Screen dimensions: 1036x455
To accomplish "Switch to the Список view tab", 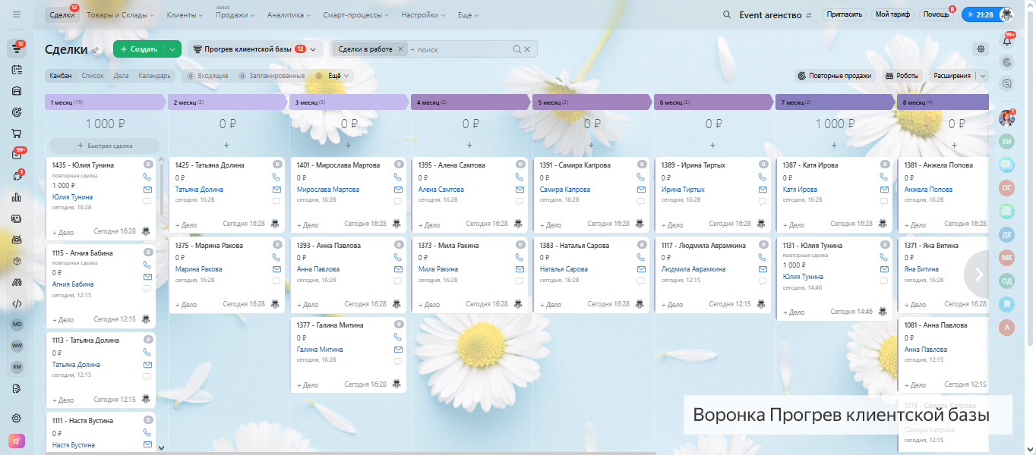I will (92, 76).
